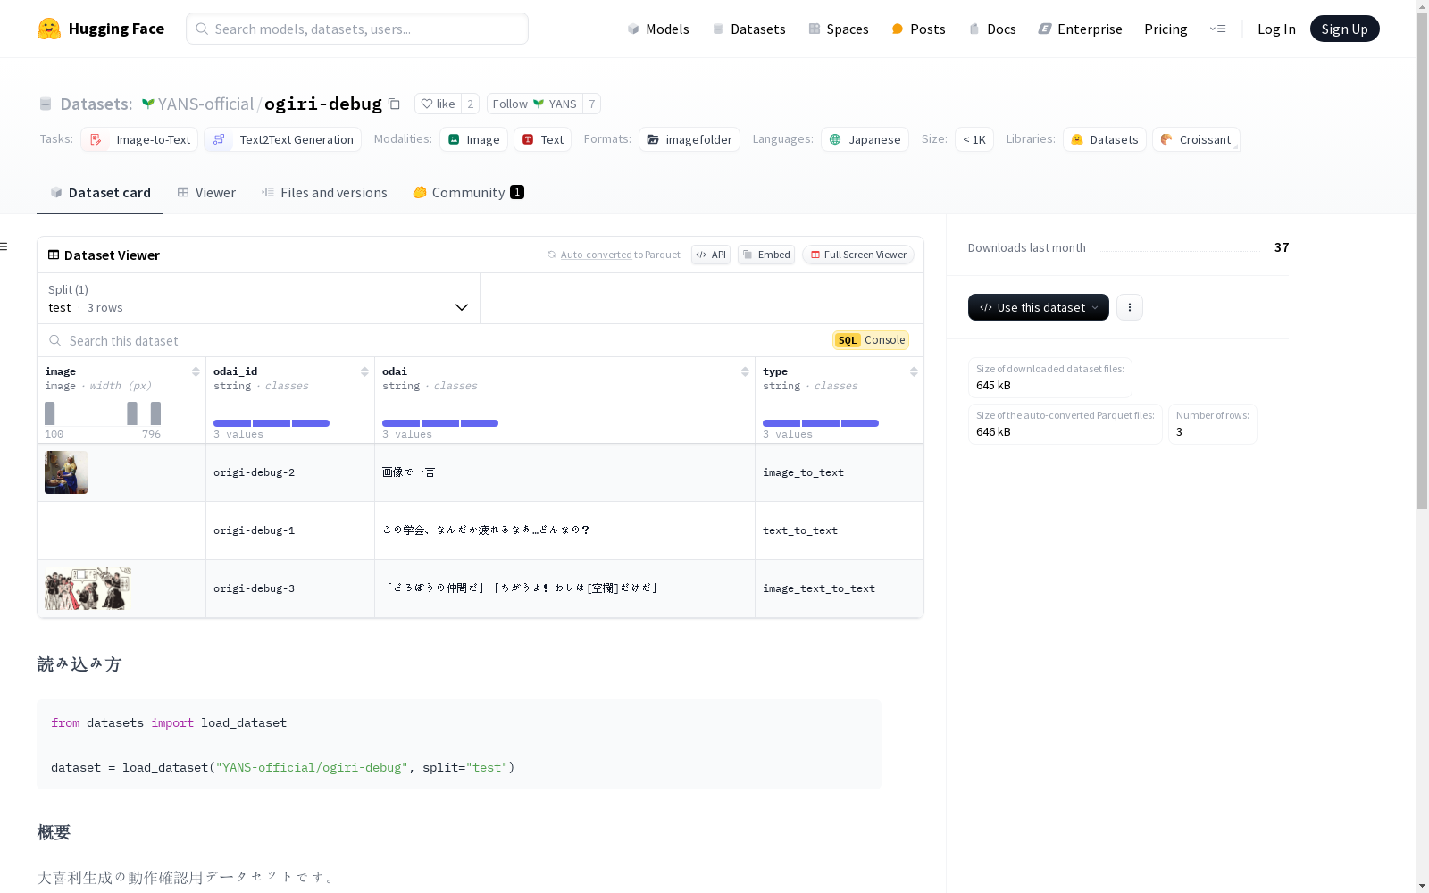
Task: Click the like heart button
Action: [x=439, y=104]
